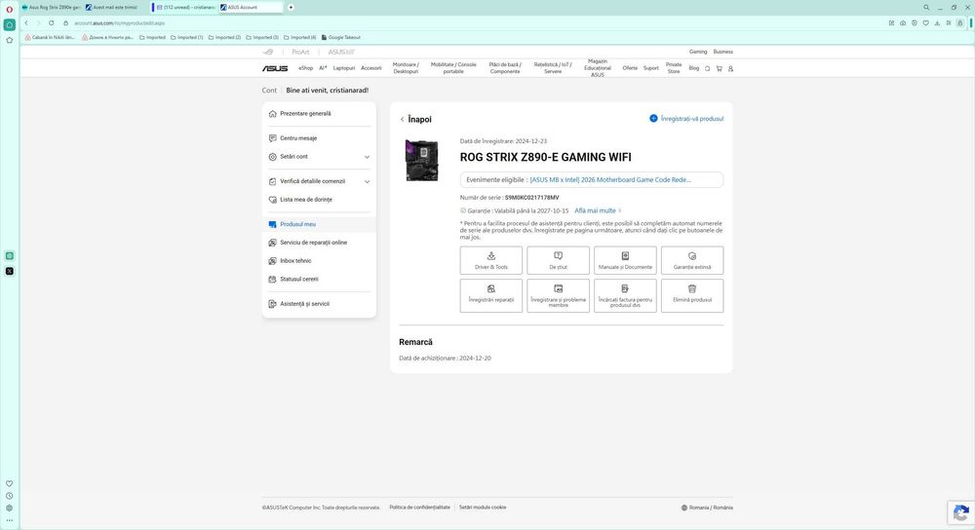Click the snapshot camera icon in address bar
The width and height of the screenshot is (975, 530).
pos(903,23)
